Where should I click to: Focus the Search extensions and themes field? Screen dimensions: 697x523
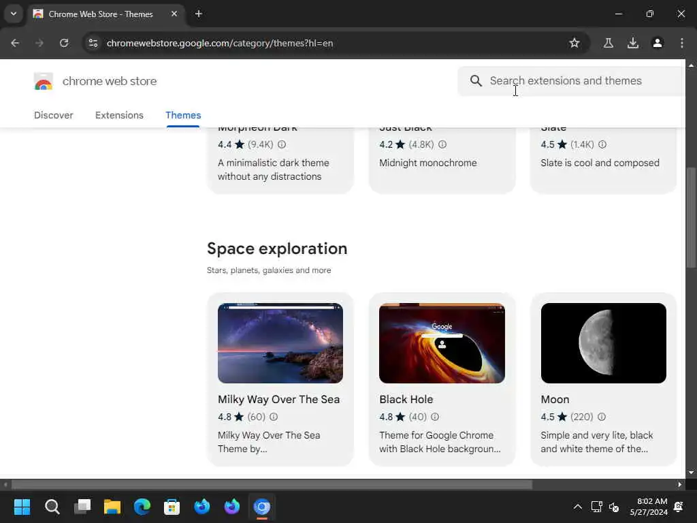point(571,81)
